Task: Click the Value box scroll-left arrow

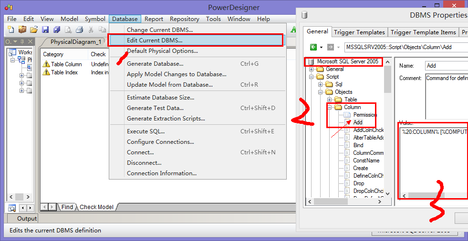Action: point(405,195)
